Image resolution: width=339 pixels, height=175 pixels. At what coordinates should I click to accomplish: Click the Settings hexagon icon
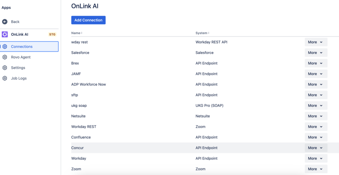click(5, 68)
